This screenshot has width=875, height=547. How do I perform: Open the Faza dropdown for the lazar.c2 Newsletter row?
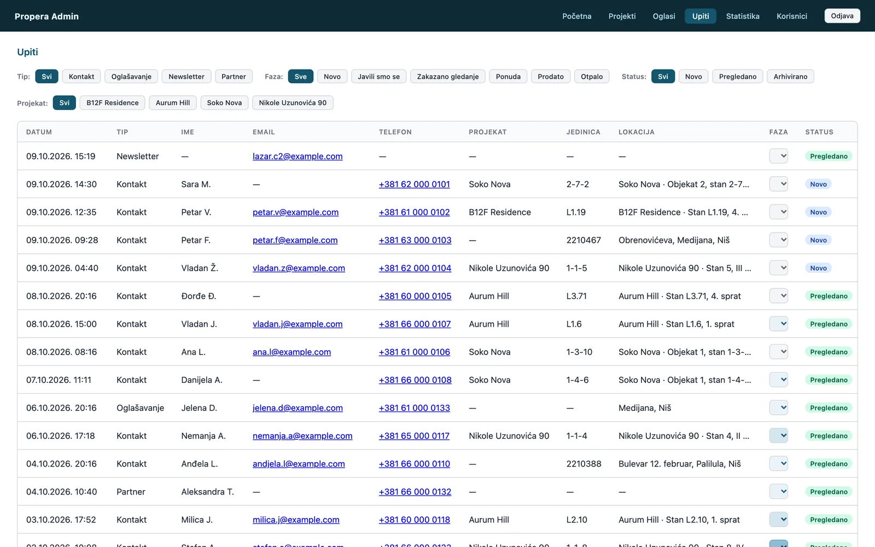(x=778, y=156)
